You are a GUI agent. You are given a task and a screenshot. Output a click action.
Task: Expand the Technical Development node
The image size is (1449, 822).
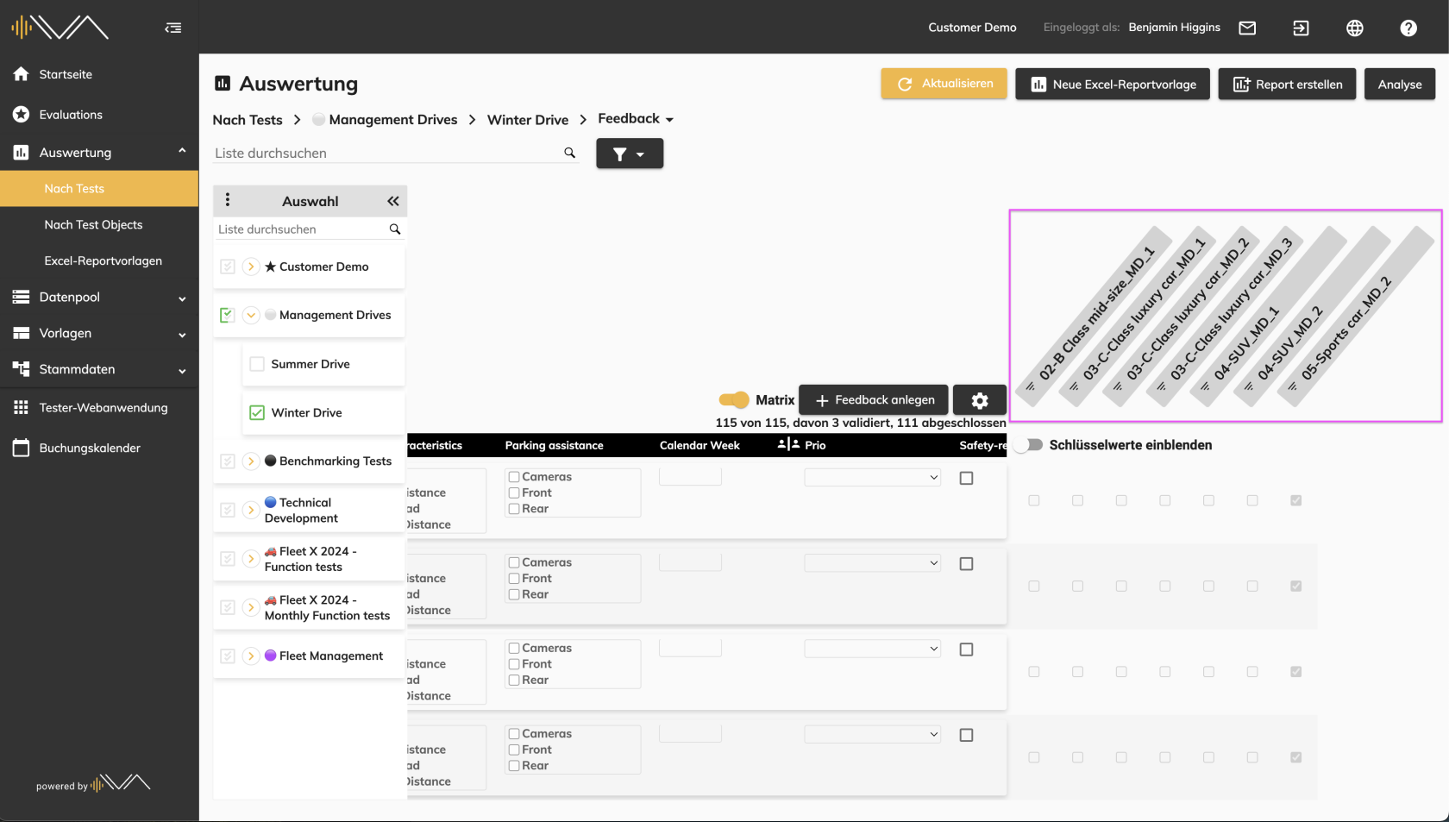point(251,510)
